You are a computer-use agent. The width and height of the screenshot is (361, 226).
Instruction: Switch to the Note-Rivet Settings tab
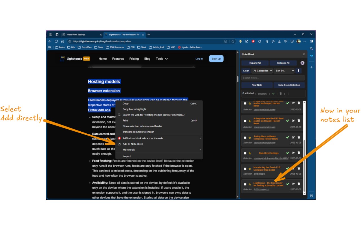(82, 34)
